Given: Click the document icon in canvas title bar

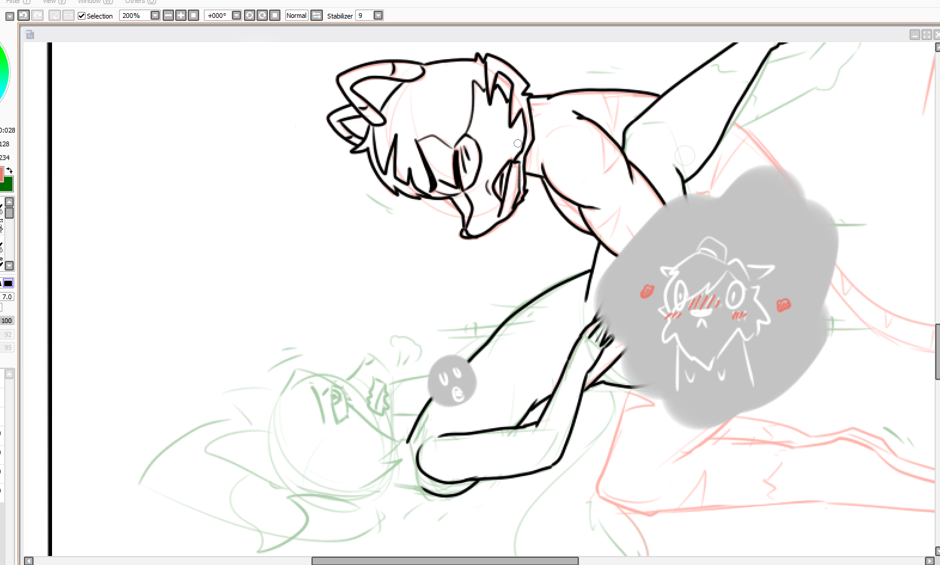Looking at the screenshot, I should 30,35.
